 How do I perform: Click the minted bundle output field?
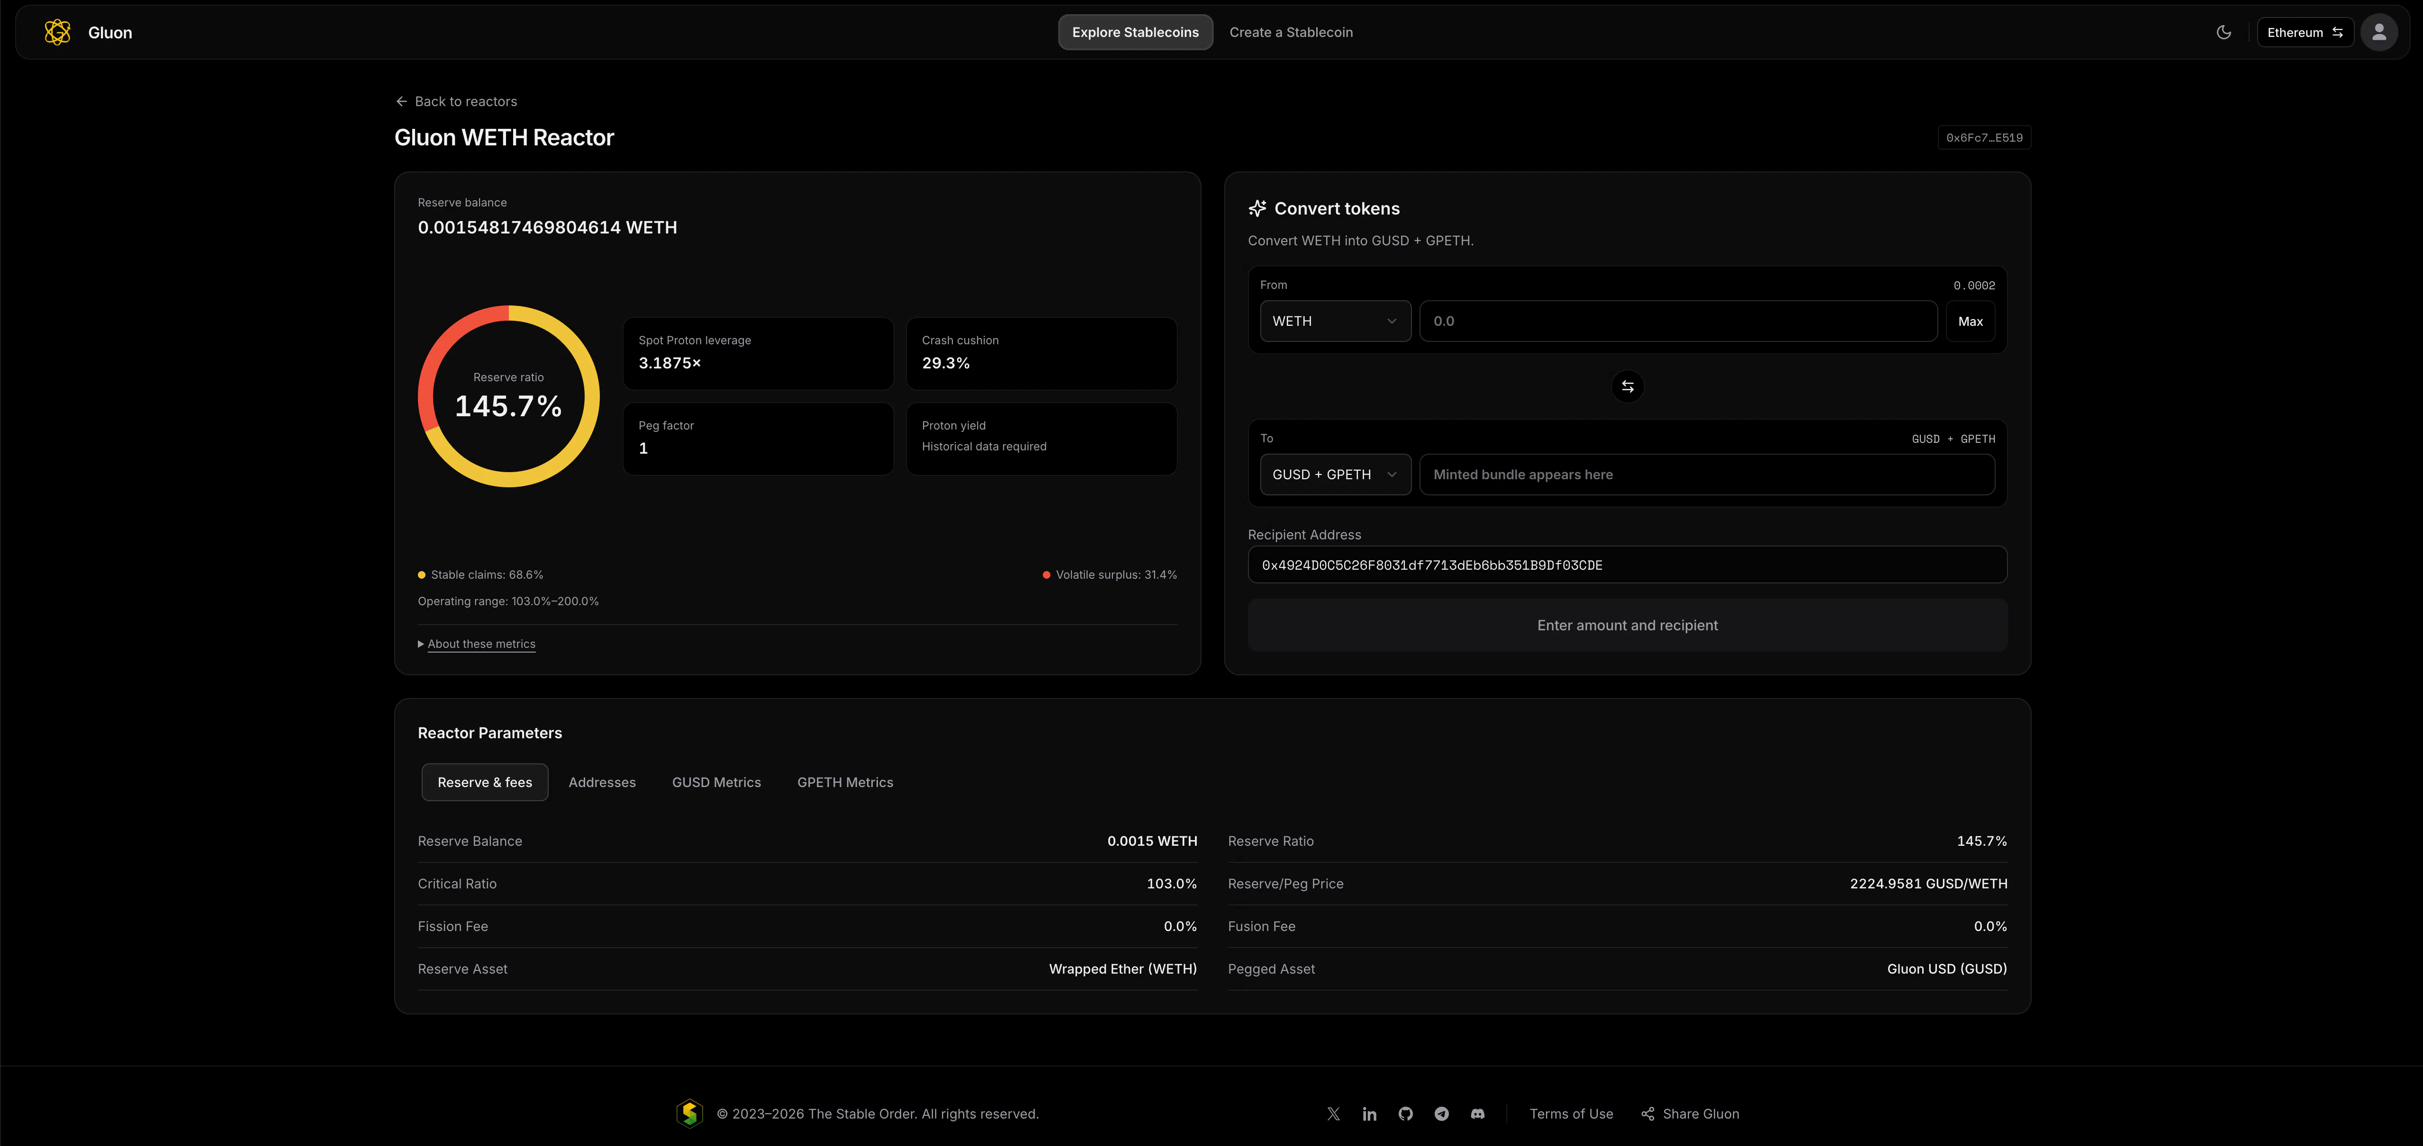pos(1706,475)
